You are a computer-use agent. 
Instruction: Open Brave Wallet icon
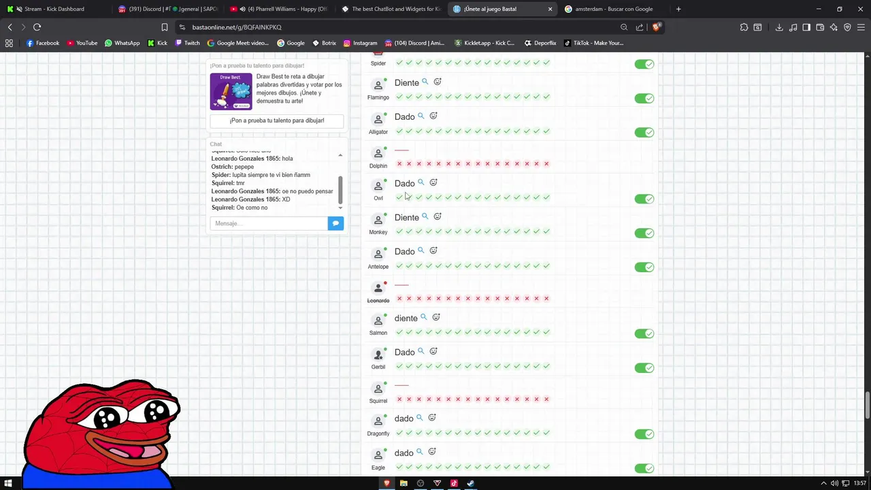[820, 27]
